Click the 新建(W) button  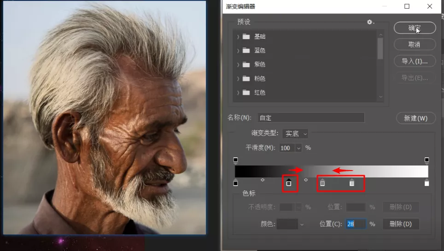point(416,118)
